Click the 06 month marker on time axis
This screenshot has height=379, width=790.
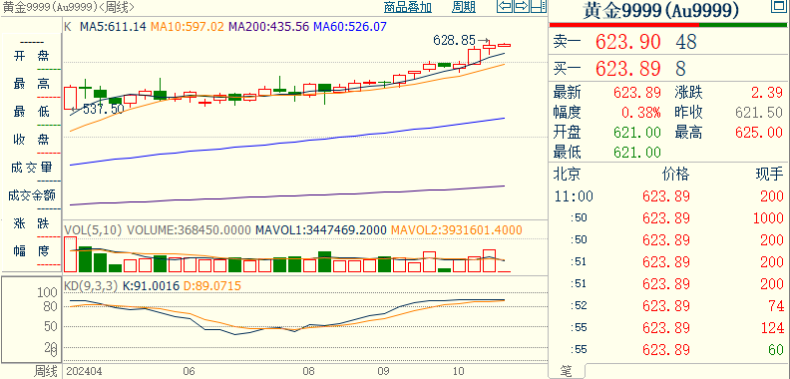(x=189, y=371)
